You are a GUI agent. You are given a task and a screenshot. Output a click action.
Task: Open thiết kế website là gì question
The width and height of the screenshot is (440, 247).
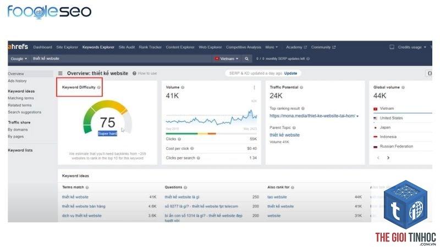point(182,197)
